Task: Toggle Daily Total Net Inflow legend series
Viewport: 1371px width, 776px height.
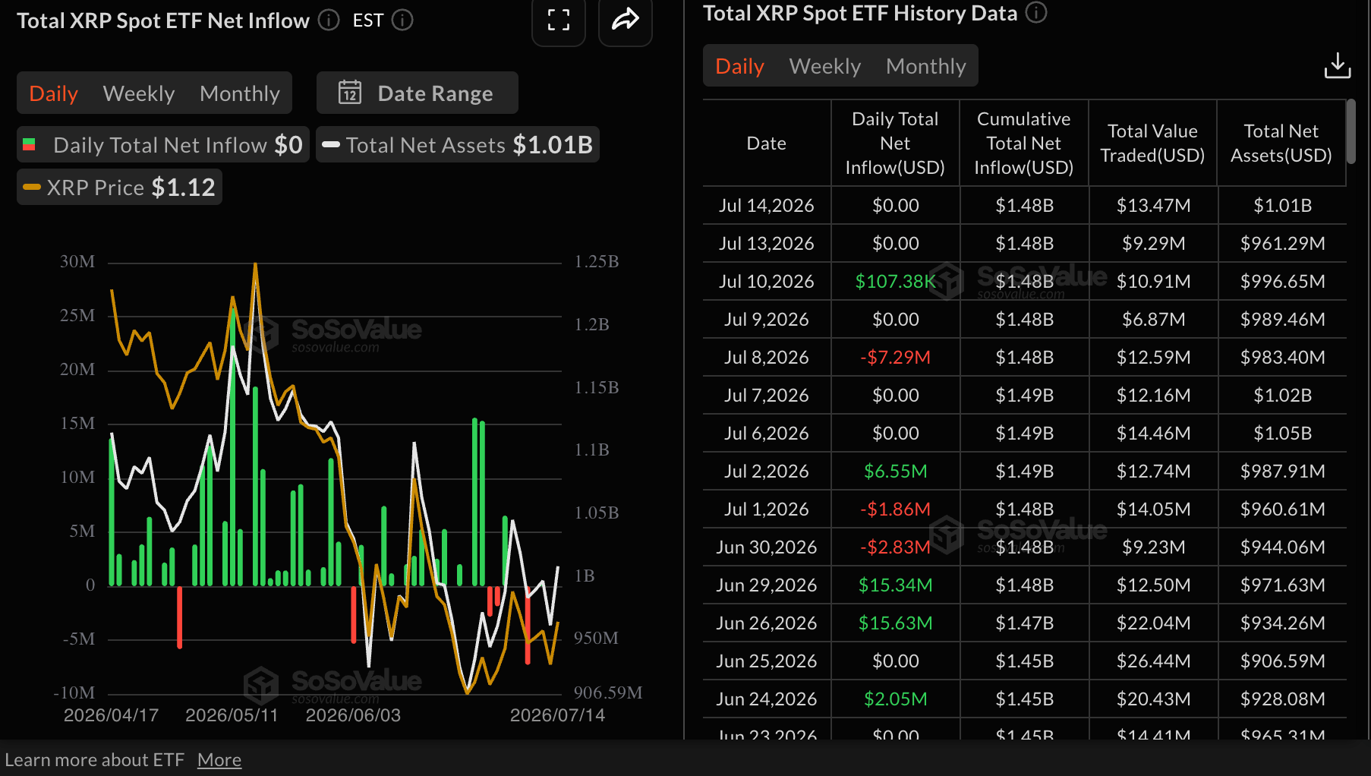Action: [163, 144]
